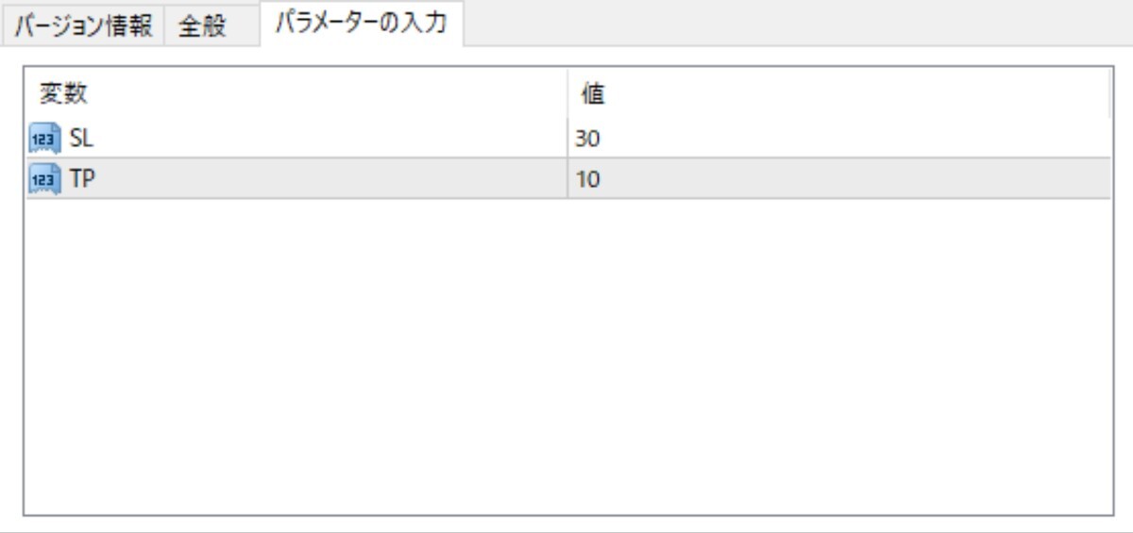Click the integer type icon beside TP
This screenshot has height=533, width=1133.
click(x=44, y=178)
